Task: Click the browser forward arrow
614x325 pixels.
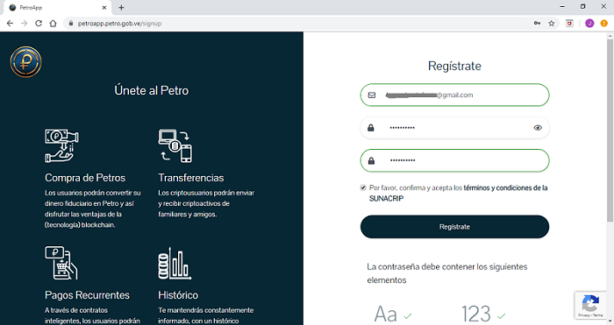Action: pos(25,24)
